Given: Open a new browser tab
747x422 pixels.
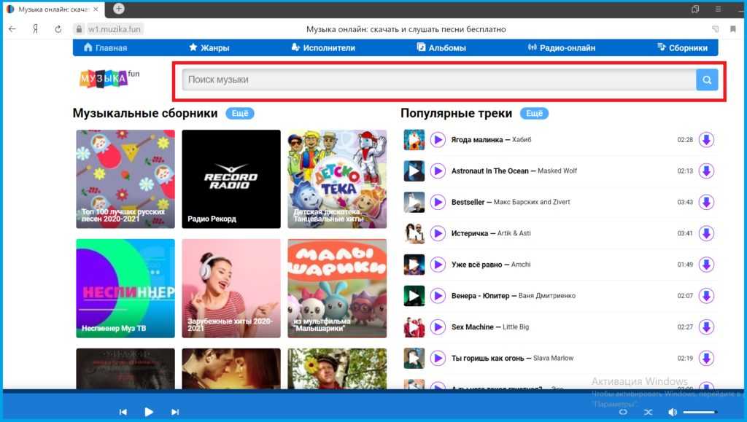Looking at the screenshot, I should 119,9.
